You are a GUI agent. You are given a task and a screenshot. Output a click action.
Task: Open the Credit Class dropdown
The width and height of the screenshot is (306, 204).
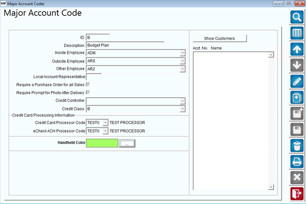(182, 109)
